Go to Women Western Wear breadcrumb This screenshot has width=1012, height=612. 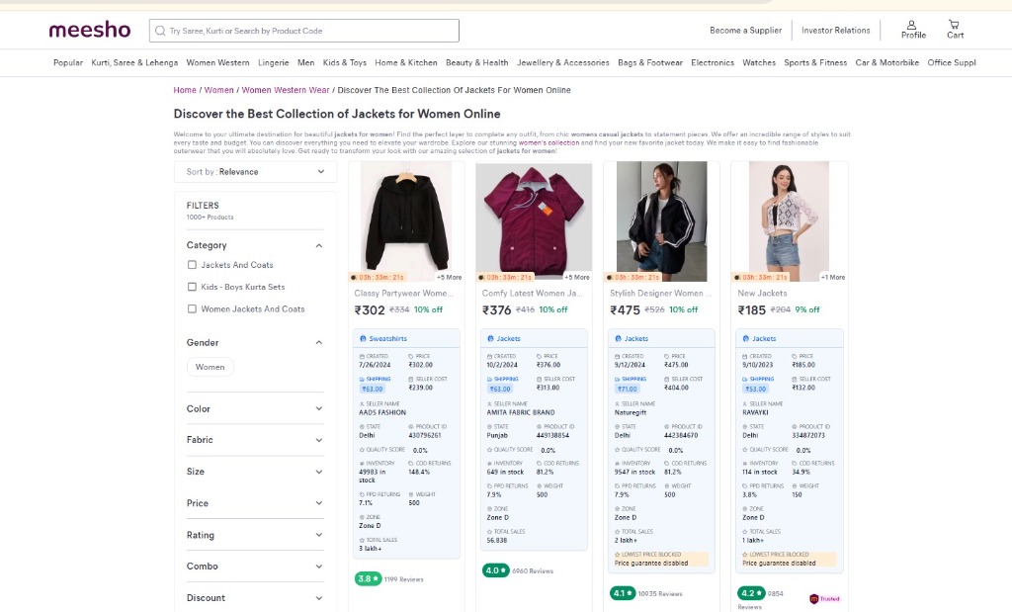[286, 90]
